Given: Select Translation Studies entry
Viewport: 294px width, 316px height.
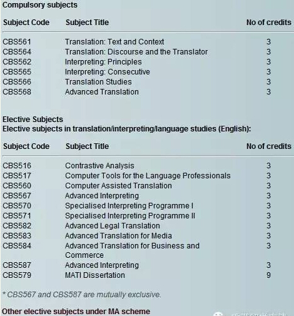Looking at the screenshot, I should [x=98, y=82].
